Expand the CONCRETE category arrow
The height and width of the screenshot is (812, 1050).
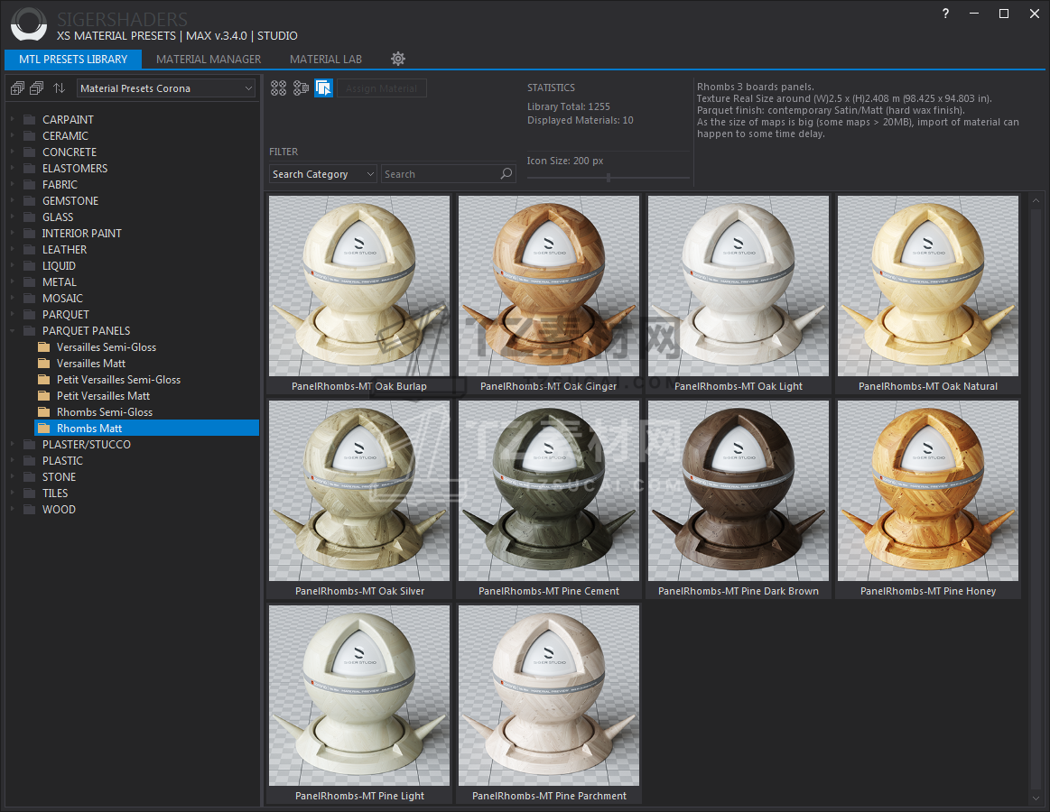(13, 152)
